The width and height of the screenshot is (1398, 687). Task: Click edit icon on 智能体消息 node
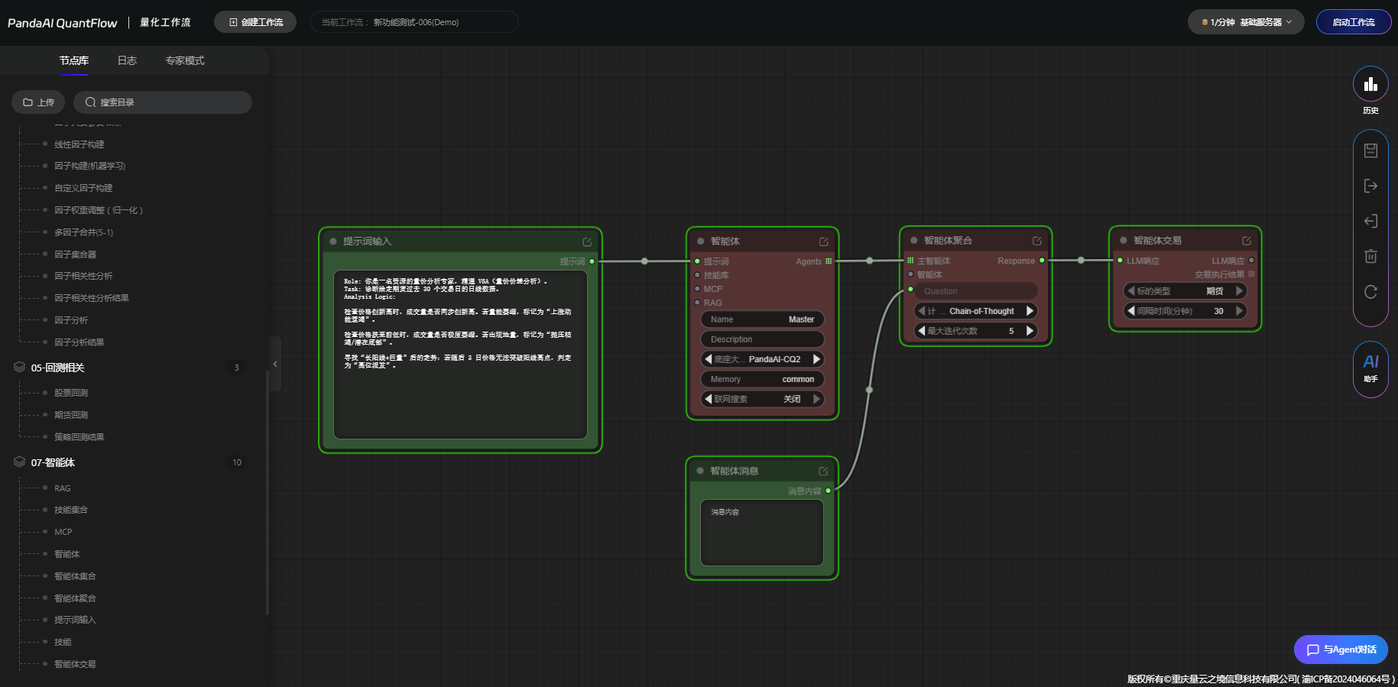pos(823,472)
